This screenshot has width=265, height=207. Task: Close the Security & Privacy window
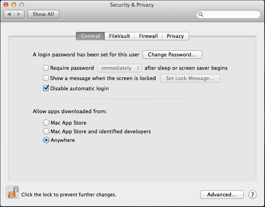pos(6,5)
